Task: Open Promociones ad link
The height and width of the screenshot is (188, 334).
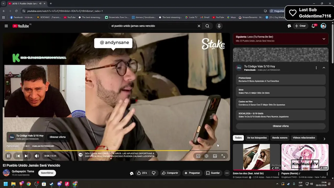Action: pyautogui.click(x=281, y=79)
